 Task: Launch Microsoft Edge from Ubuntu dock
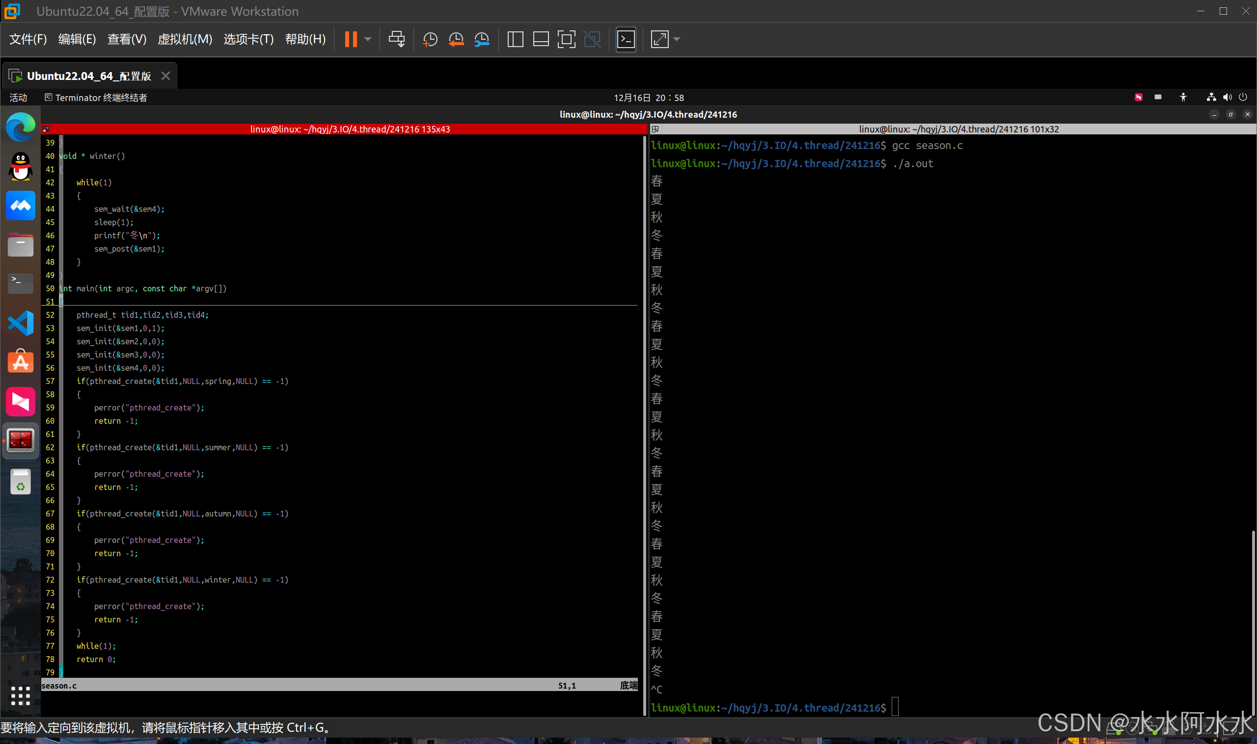click(x=21, y=128)
